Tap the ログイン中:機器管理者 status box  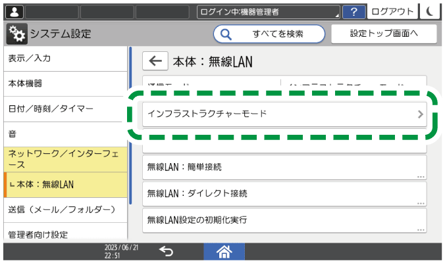269,12
